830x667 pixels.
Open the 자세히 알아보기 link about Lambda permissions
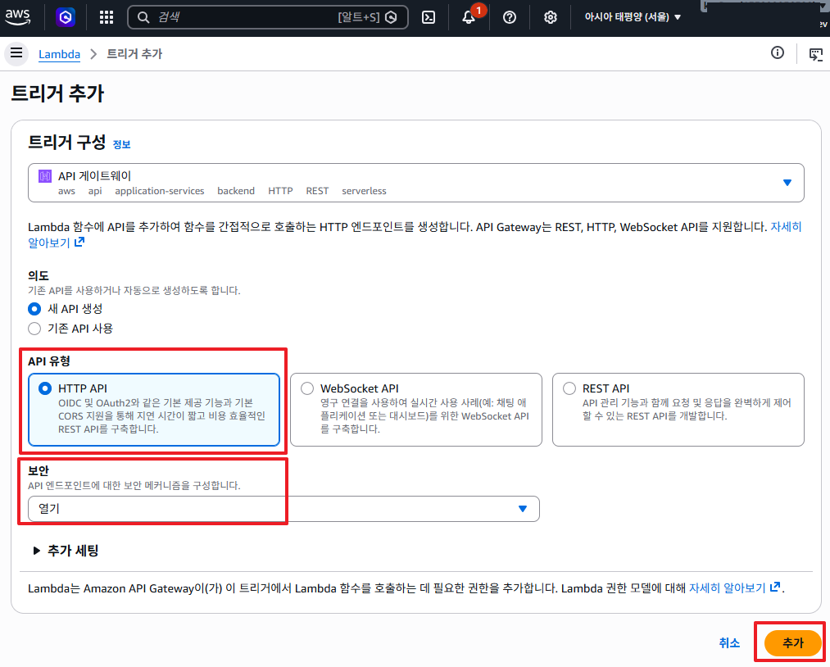pyautogui.click(x=734, y=588)
